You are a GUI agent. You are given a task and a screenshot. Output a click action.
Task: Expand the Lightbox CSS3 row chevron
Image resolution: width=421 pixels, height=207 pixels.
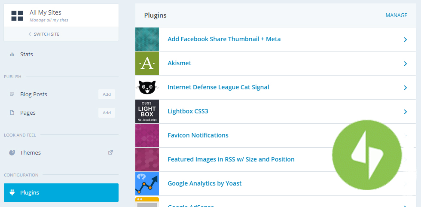coord(406,112)
